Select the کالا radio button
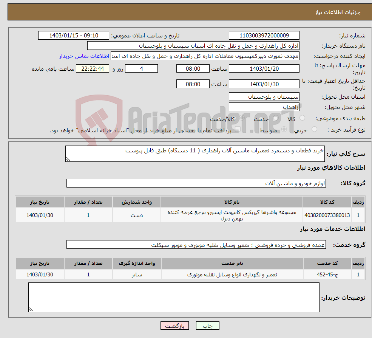This screenshot has width=372, height=338. [x=302, y=118]
